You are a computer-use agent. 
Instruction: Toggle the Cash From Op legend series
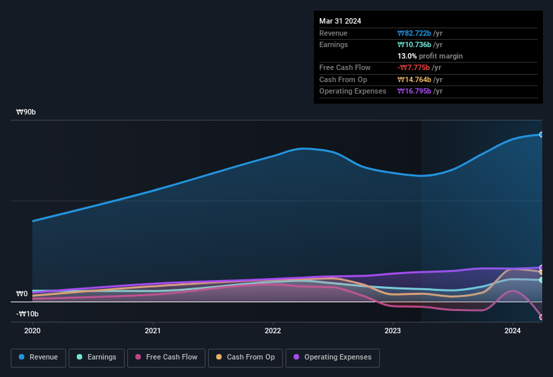pyautogui.click(x=245, y=358)
